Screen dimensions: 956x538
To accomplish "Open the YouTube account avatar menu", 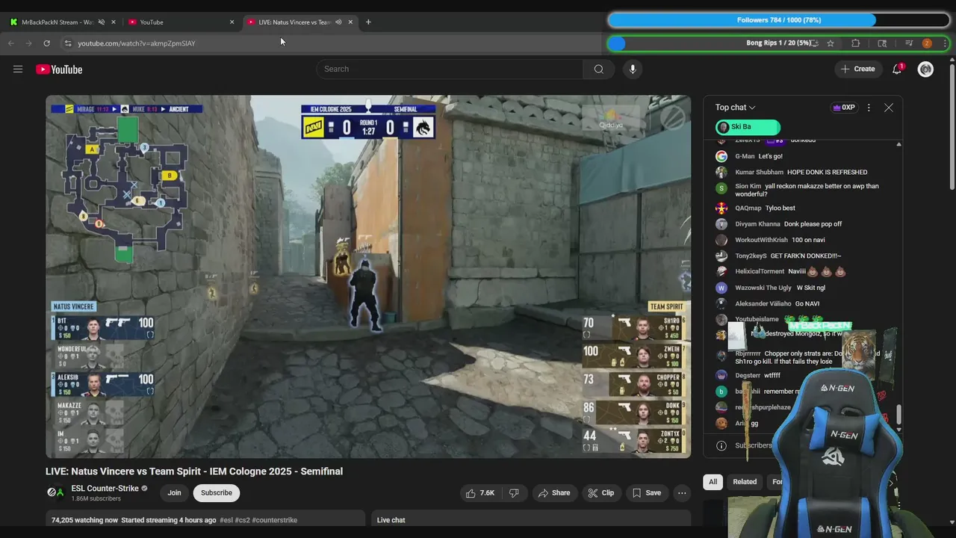I will 925,69.
